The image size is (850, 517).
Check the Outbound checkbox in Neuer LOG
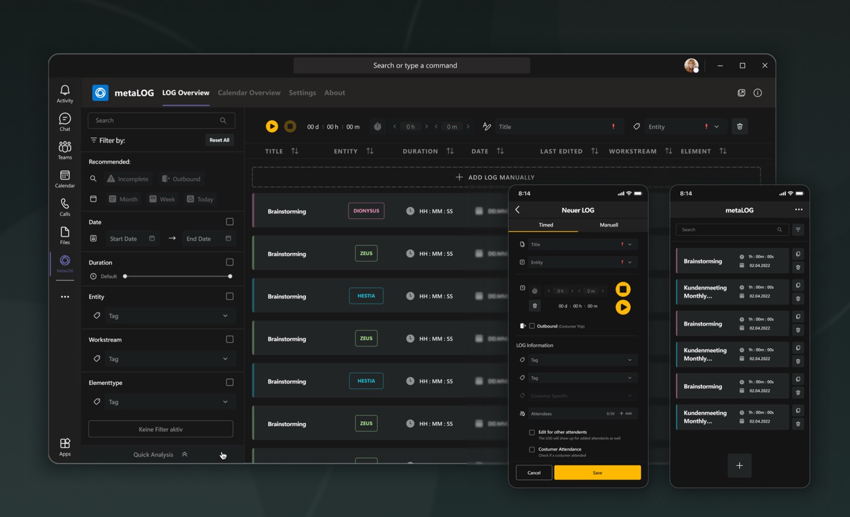point(532,326)
